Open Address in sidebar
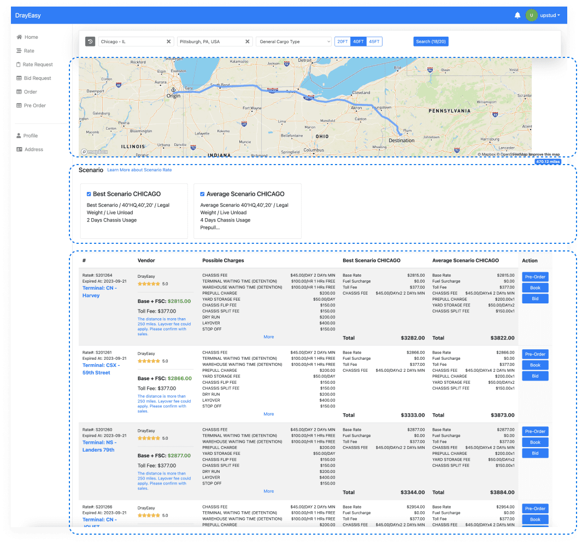Image resolution: width=588 pixels, height=550 pixels. [x=34, y=149]
